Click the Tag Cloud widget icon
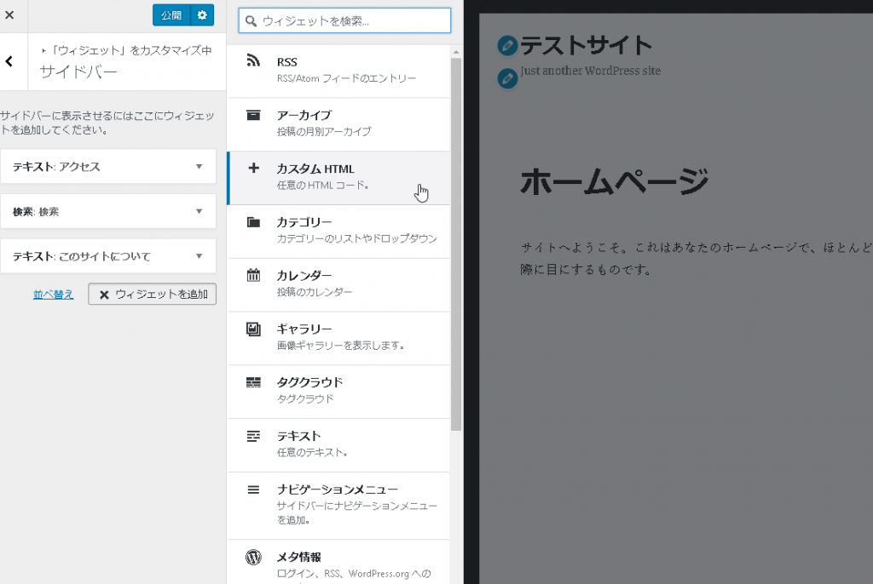 click(x=252, y=382)
